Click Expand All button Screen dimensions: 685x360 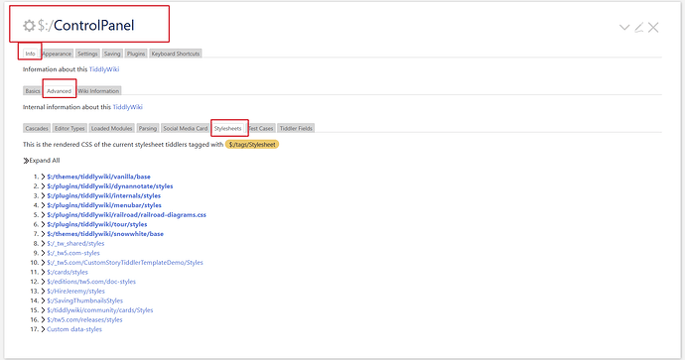click(x=42, y=160)
